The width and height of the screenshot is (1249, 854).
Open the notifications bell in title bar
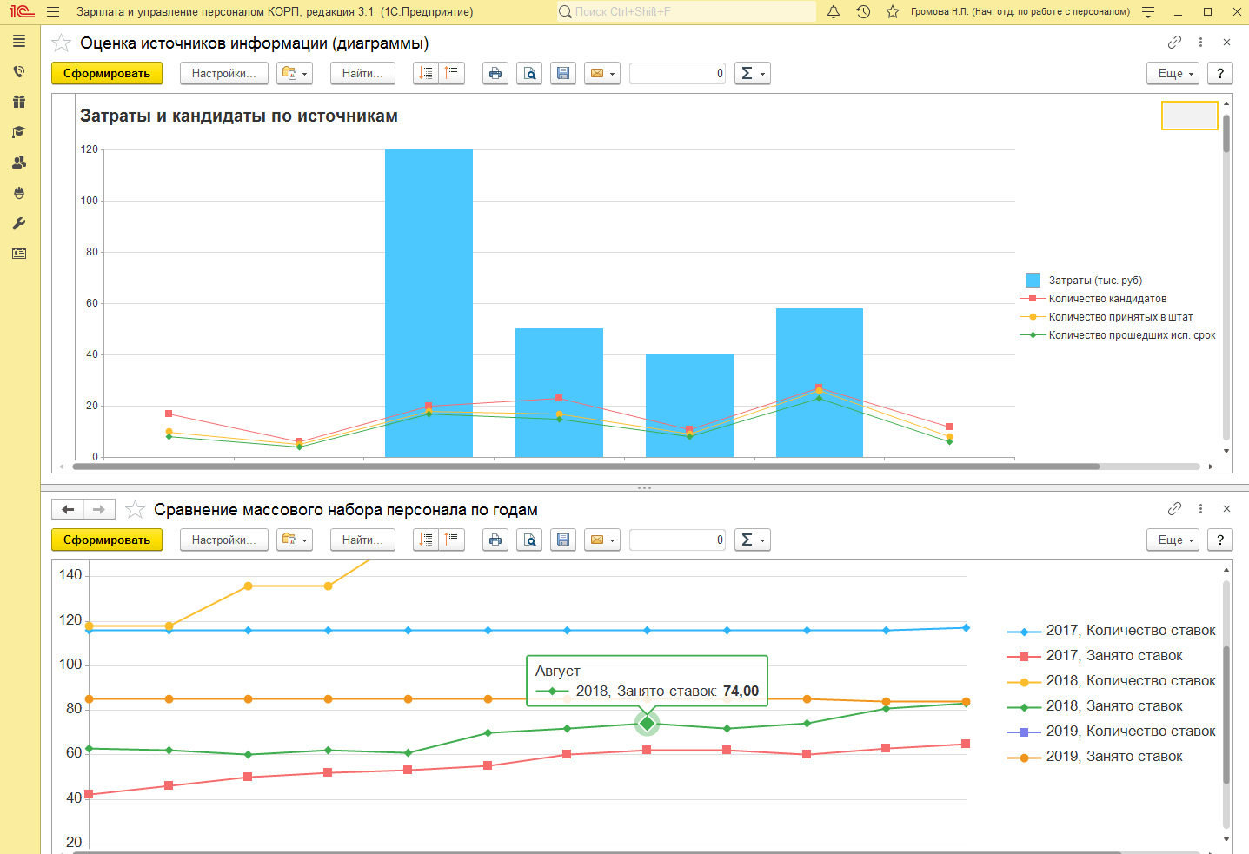[834, 12]
